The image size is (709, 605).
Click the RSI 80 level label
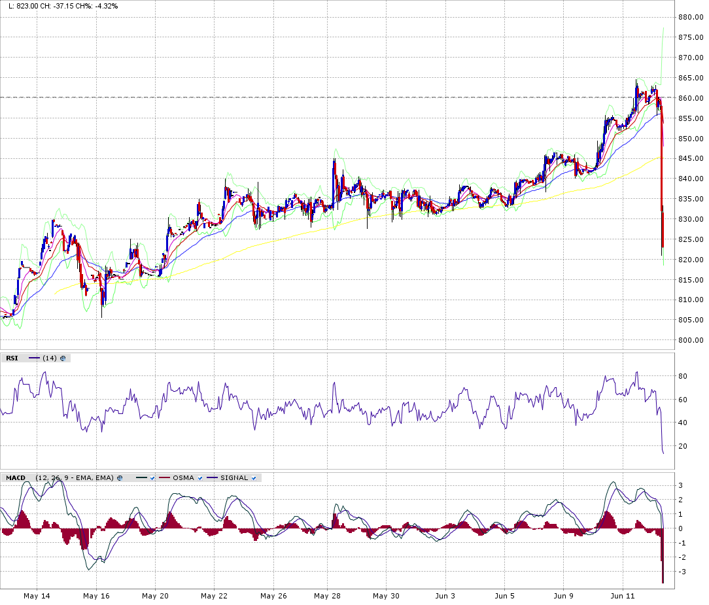point(683,376)
